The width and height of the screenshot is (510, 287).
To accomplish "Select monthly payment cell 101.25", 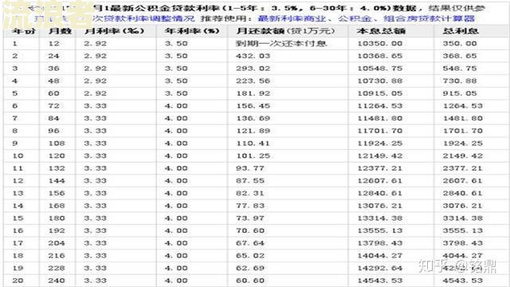I will click(253, 156).
